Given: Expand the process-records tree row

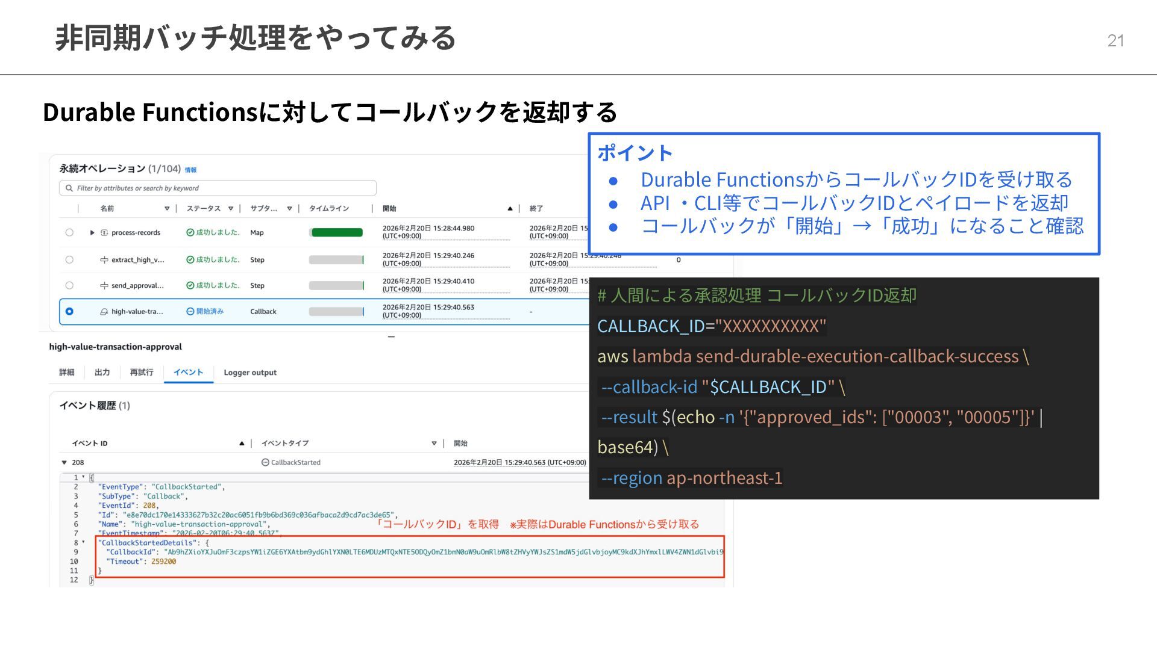Looking at the screenshot, I should point(92,233).
